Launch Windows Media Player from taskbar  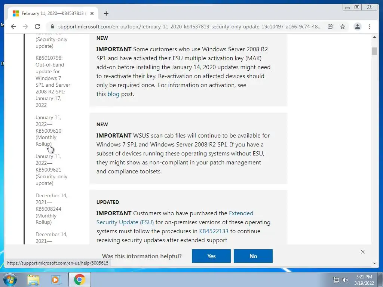click(56, 280)
